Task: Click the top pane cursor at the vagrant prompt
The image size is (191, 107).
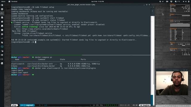Action: pyautogui.click(x=36, y=42)
